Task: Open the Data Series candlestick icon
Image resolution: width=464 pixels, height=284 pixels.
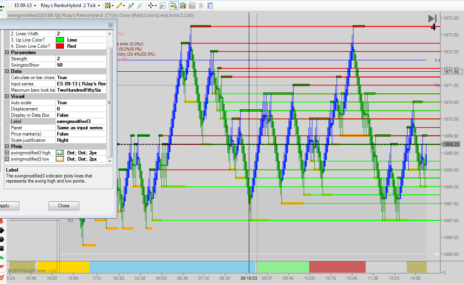Action: [x=183, y=5]
